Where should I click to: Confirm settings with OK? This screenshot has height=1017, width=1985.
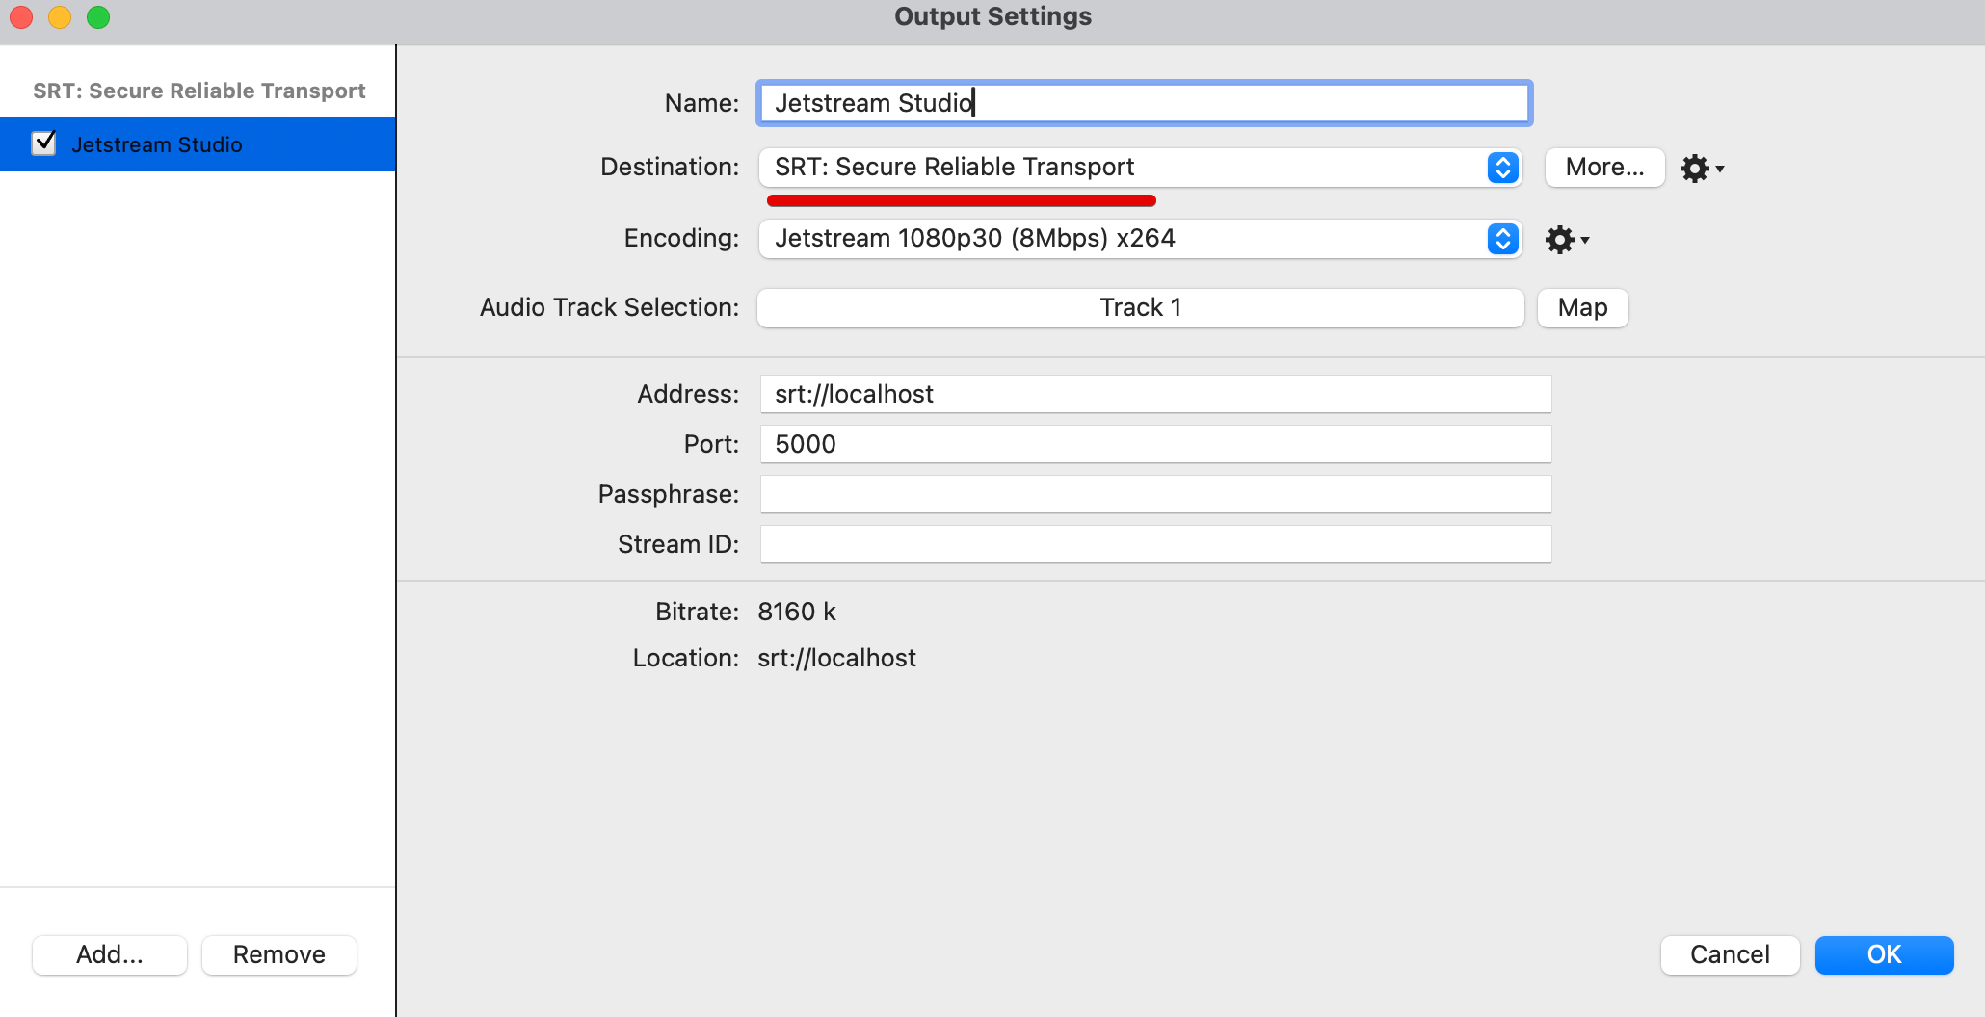[1884, 954]
